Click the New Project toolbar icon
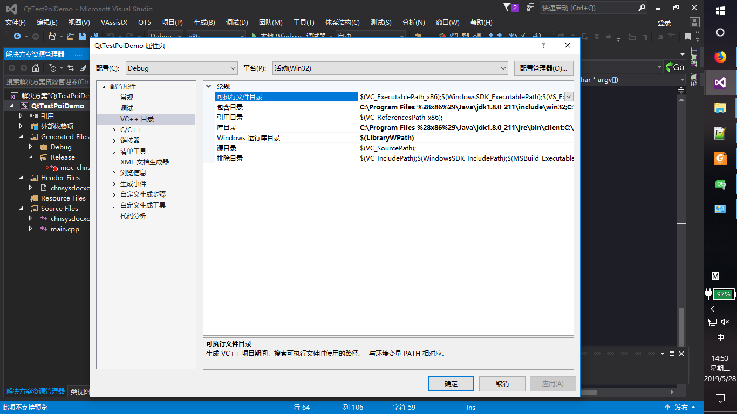 52,37
